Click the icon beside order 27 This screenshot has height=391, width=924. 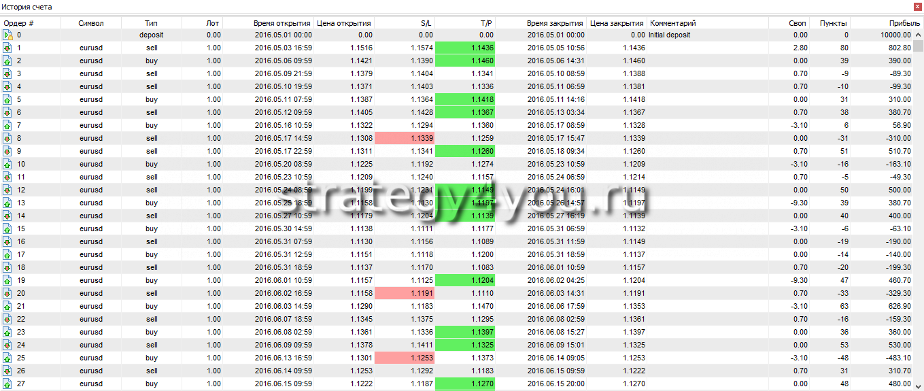(x=7, y=384)
